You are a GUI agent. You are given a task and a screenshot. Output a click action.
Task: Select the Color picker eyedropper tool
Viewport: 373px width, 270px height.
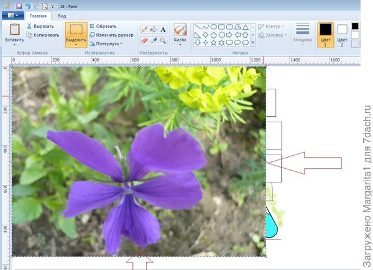[154, 40]
